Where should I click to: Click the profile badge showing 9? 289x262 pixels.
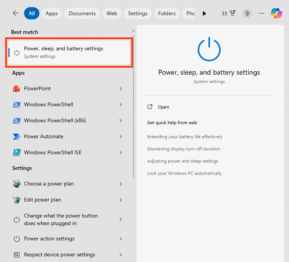(x=247, y=14)
